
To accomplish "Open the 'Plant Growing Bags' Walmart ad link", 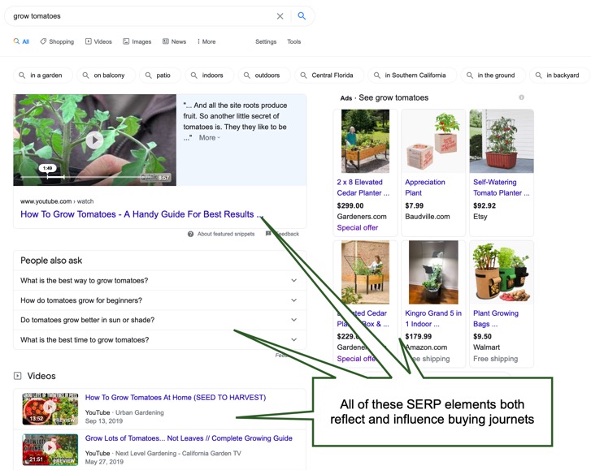I will 496,318.
